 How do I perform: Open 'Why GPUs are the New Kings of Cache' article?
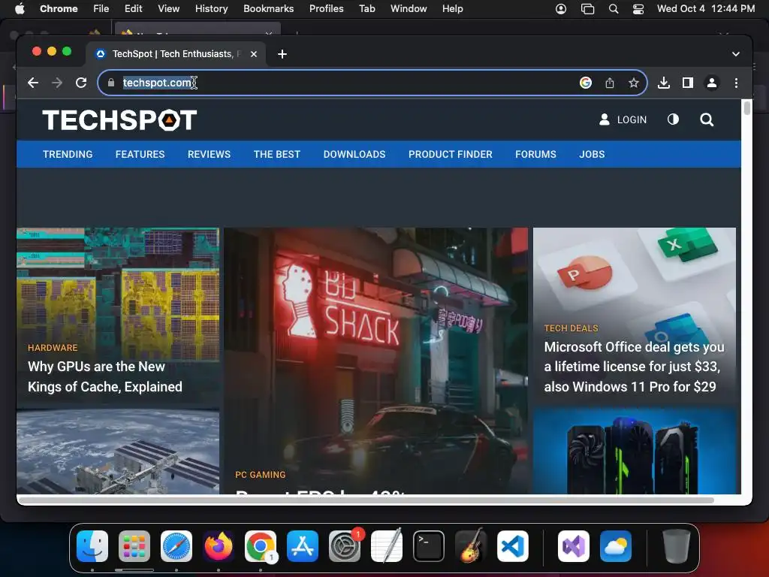(105, 377)
